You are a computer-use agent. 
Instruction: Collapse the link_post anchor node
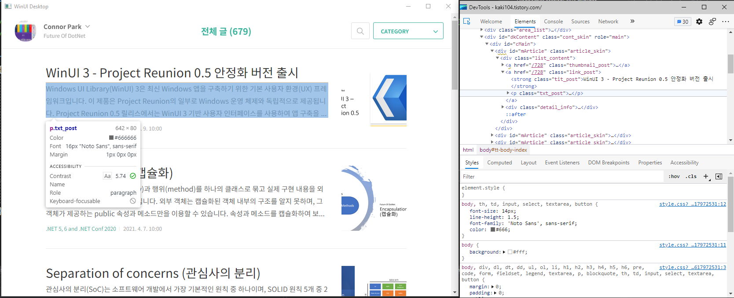[503, 72]
